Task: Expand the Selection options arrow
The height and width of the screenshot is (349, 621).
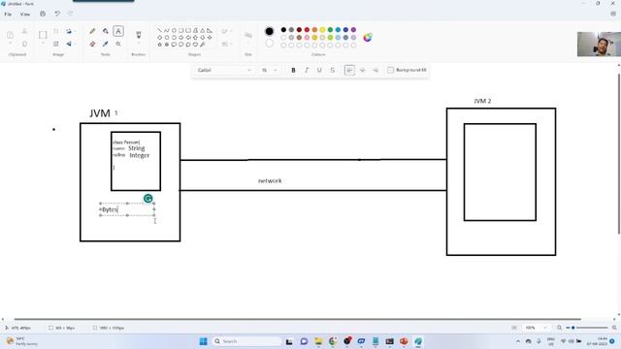Action: [43, 44]
